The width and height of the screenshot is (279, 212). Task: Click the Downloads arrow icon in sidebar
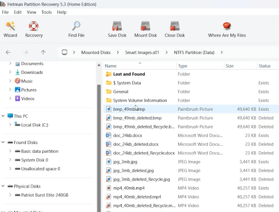click(x=17, y=72)
